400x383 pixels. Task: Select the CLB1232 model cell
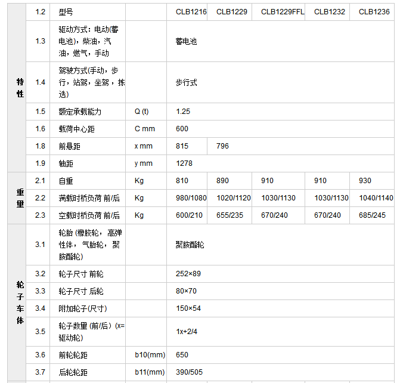coord(330,12)
